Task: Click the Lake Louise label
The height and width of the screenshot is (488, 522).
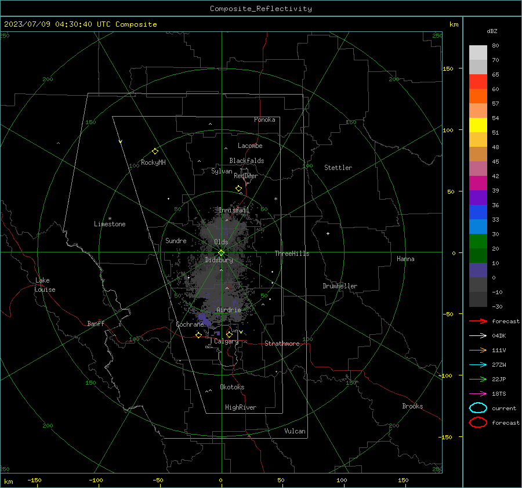Action: click(x=45, y=285)
